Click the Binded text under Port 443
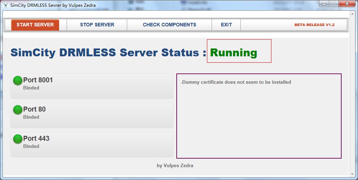This screenshot has width=358, height=180. click(31, 146)
